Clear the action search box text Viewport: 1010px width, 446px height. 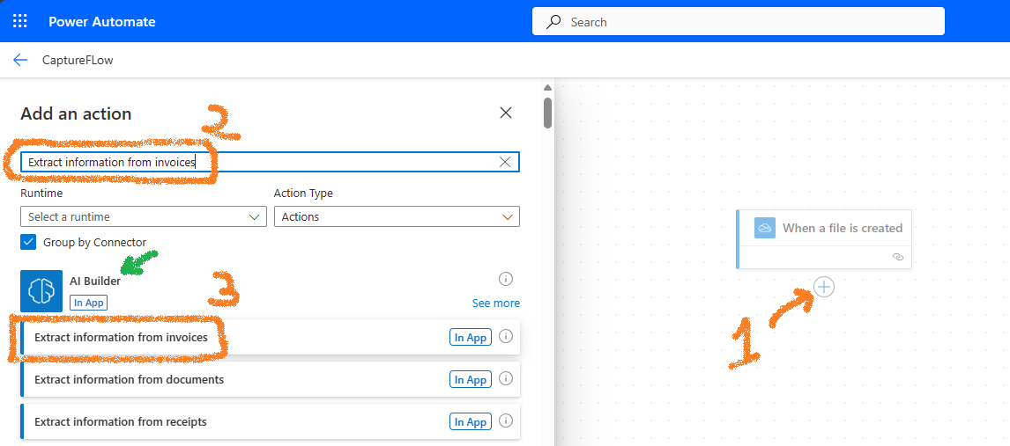[x=505, y=162]
